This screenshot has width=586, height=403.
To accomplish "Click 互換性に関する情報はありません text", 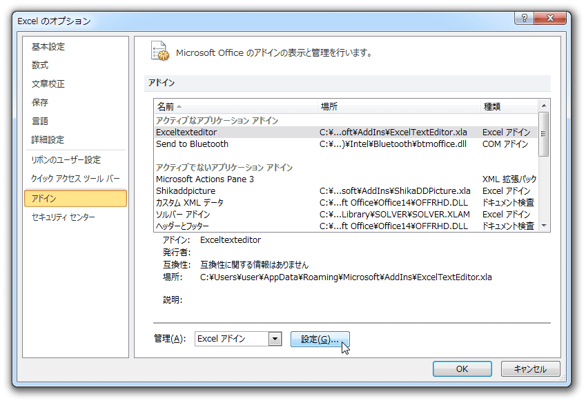I will click(x=254, y=265).
